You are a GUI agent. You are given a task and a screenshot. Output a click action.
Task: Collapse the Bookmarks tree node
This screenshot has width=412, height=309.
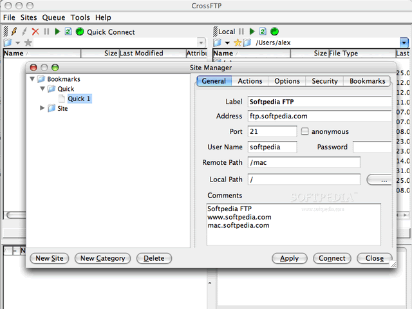(32, 79)
